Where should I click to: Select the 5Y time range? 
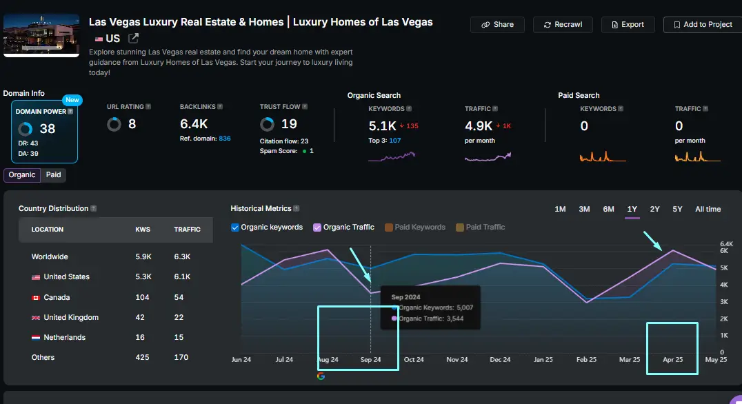[677, 209]
